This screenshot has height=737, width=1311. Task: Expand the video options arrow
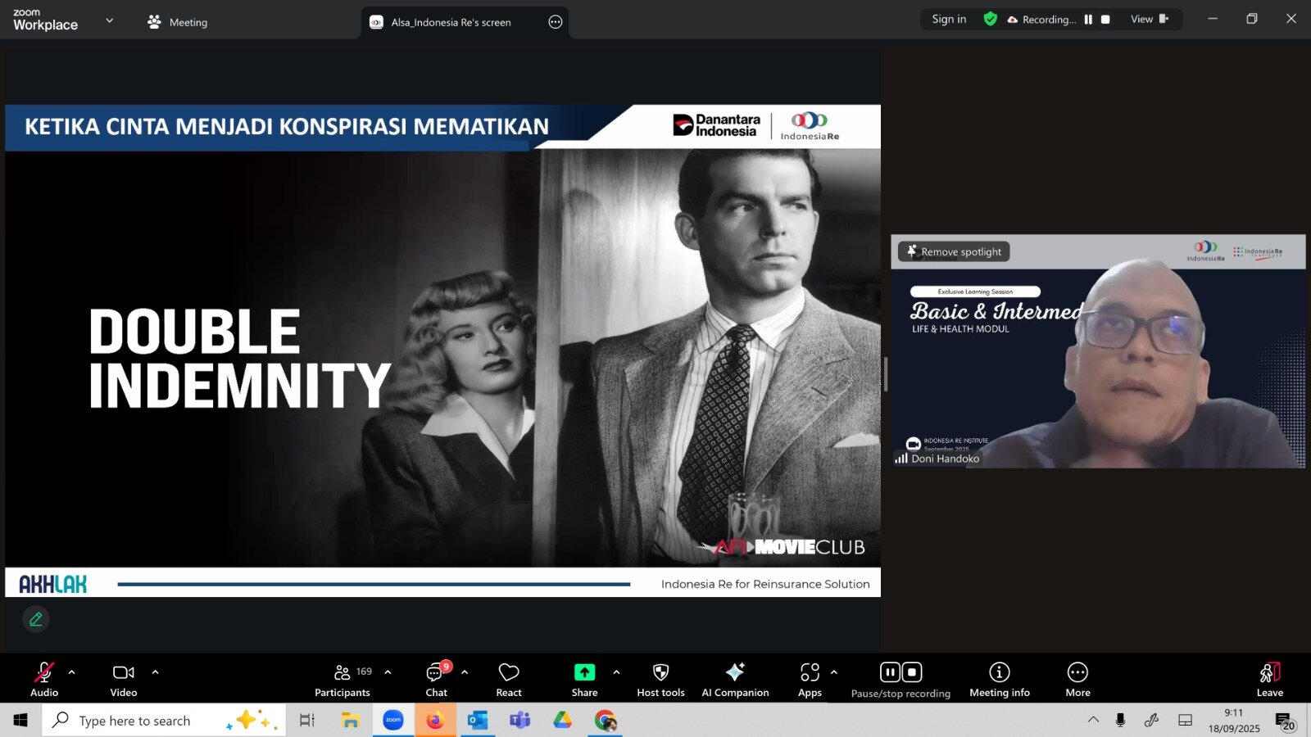pos(155,672)
